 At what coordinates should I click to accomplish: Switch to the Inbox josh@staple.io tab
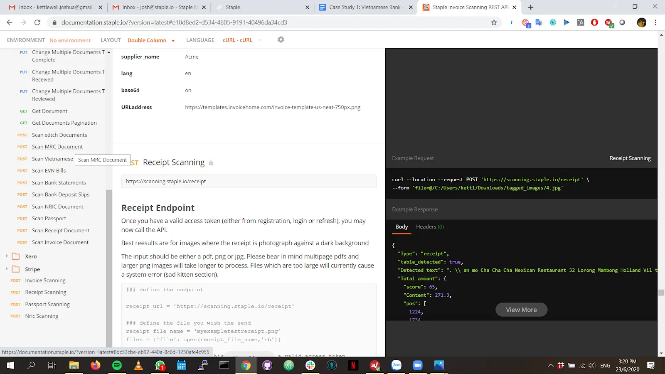tap(160, 7)
